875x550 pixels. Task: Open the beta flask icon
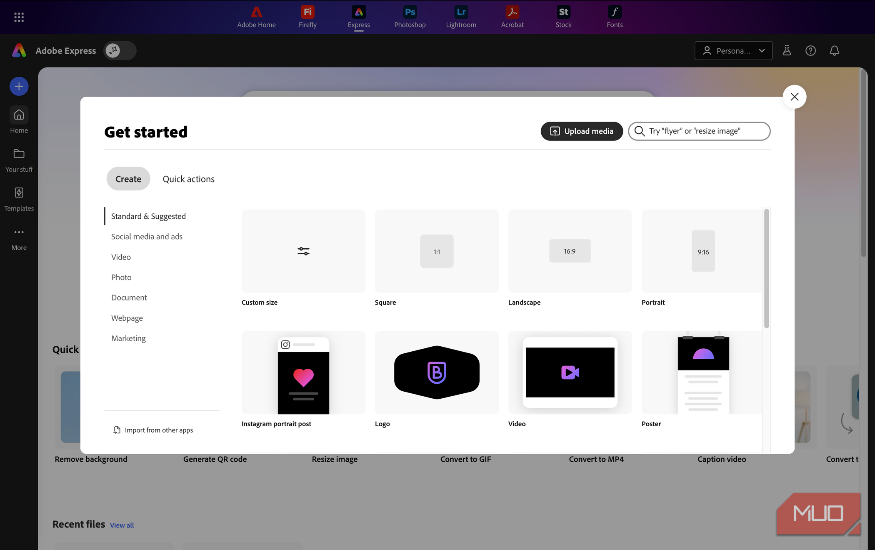(x=787, y=50)
